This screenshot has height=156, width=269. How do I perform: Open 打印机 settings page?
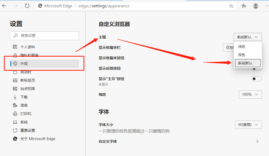pyautogui.click(x=44, y=114)
